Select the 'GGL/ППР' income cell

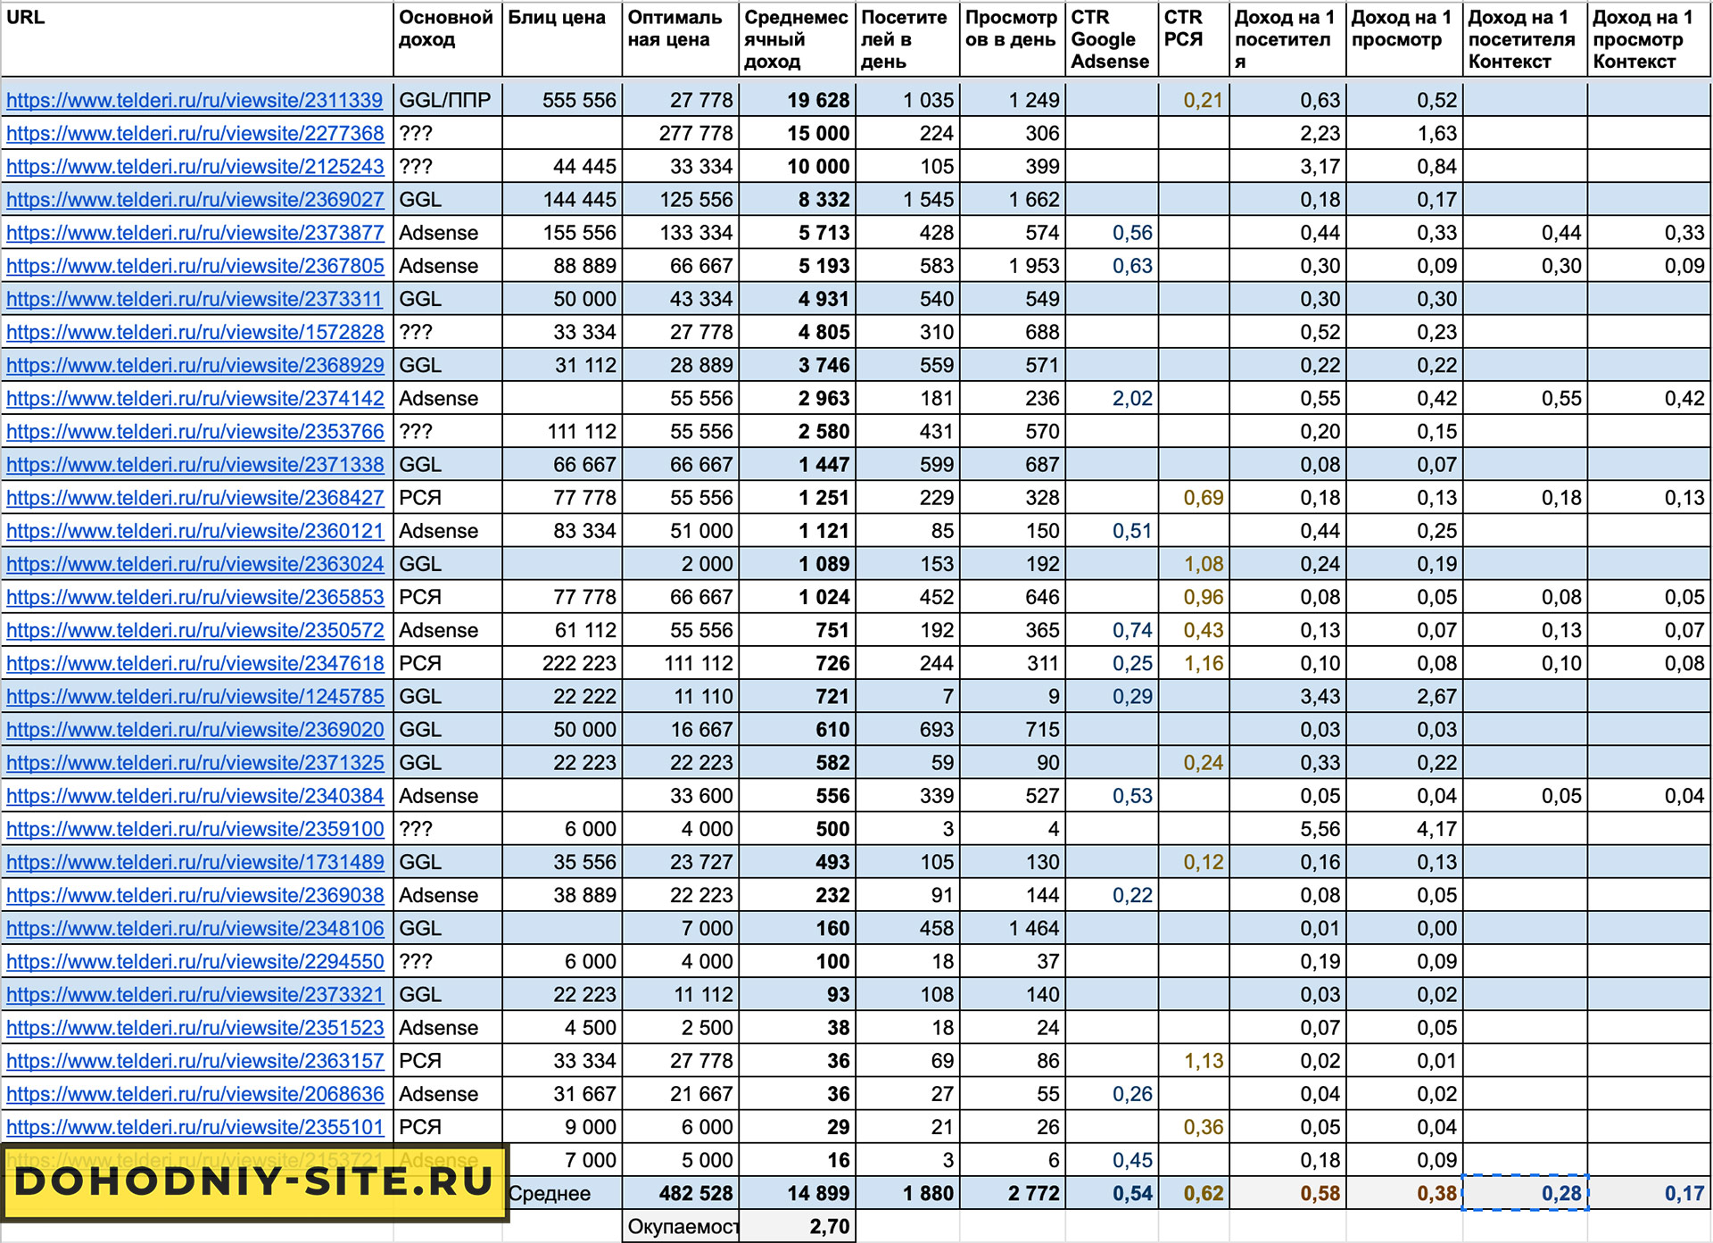[447, 100]
